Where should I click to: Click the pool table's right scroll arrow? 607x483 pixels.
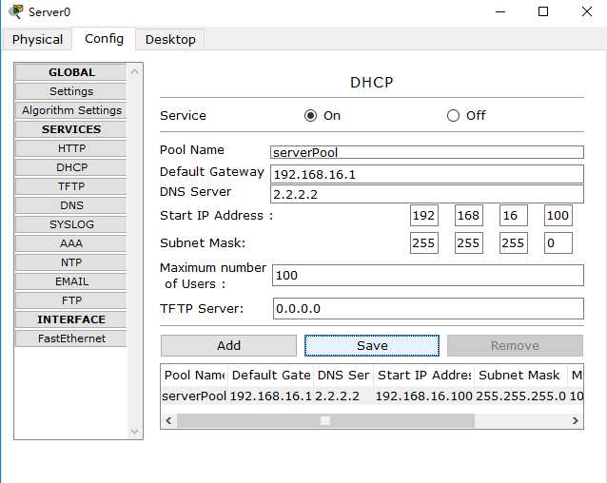click(x=576, y=421)
